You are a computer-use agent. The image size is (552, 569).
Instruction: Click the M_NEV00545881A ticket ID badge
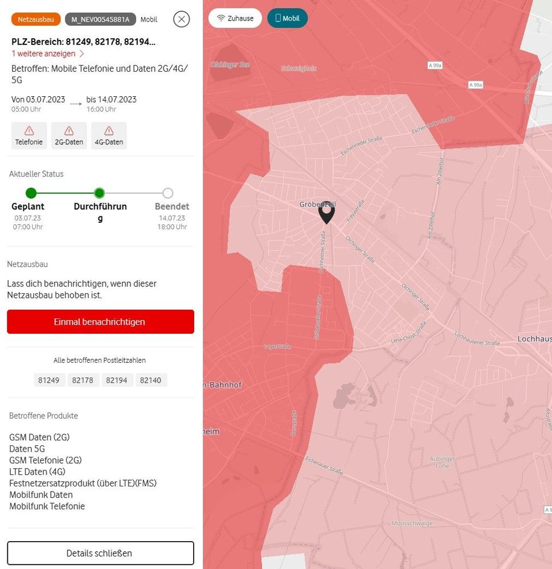(100, 19)
